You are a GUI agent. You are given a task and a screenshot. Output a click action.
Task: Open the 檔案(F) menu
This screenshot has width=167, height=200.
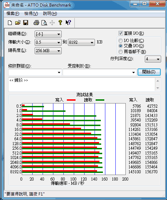[13, 14]
